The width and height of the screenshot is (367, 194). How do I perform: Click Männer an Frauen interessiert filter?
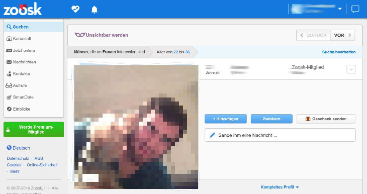tap(109, 52)
